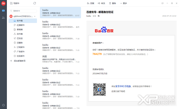
Task: Open the baidu email dated 7-18
Action: [60, 36]
